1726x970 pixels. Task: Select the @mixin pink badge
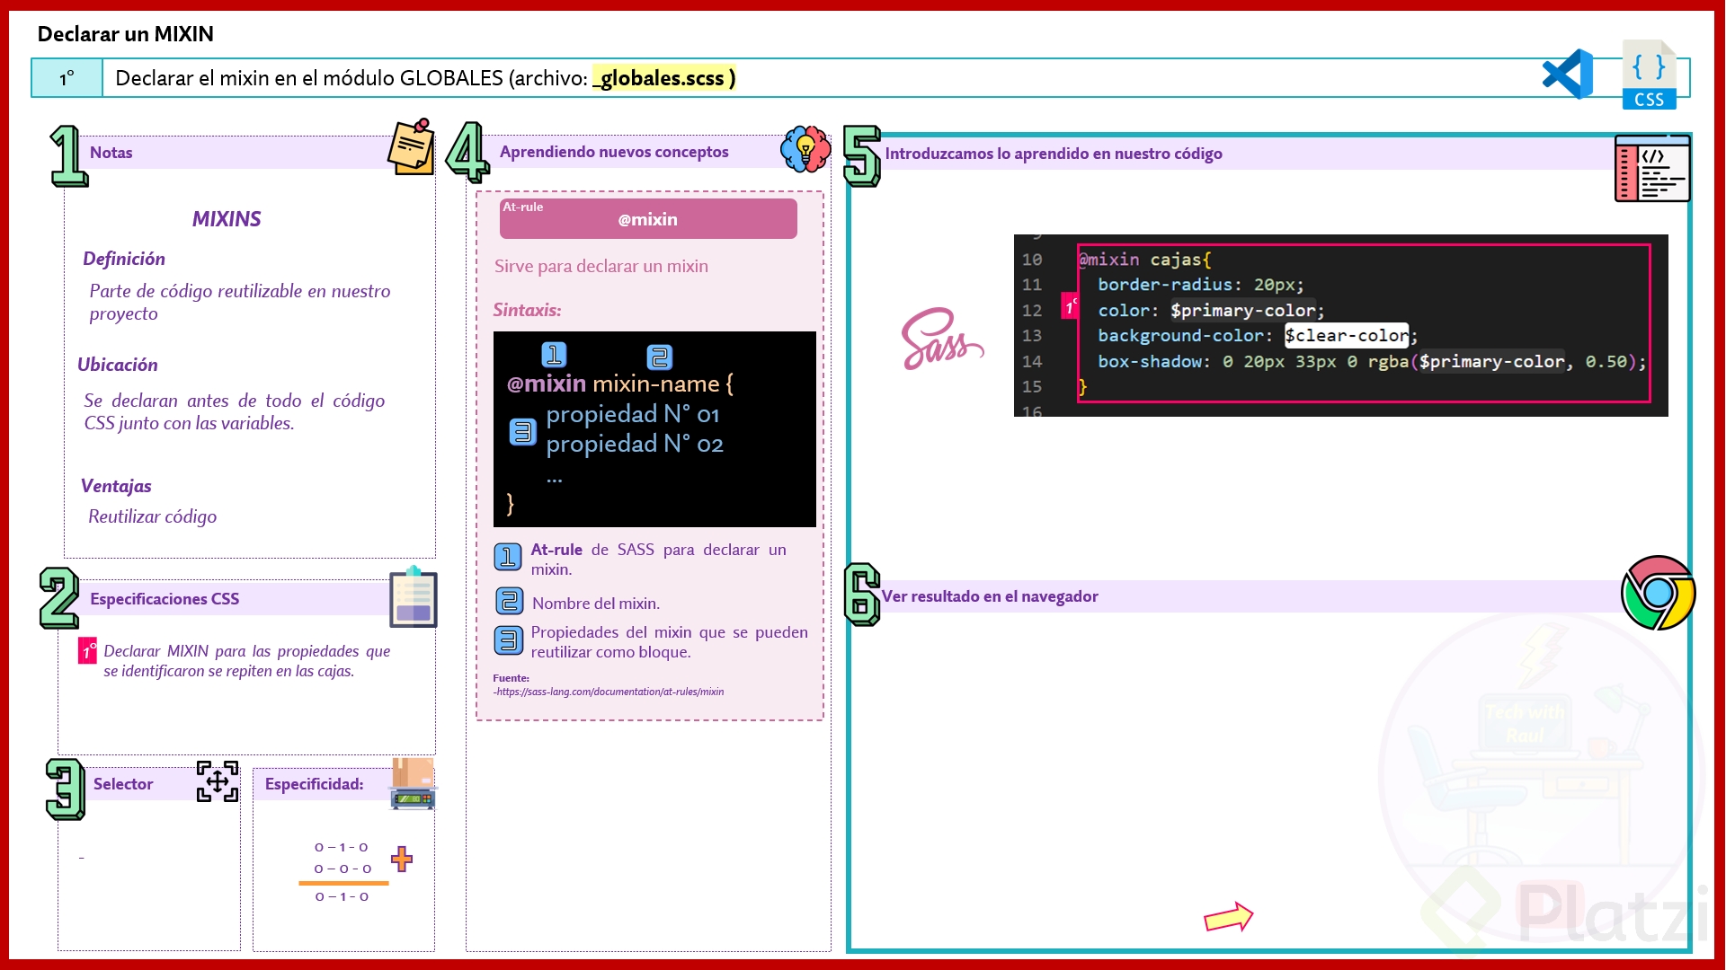(647, 218)
